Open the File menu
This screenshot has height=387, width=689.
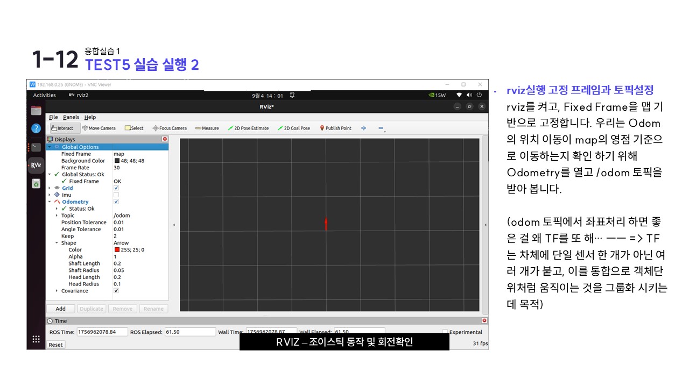pyautogui.click(x=53, y=117)
